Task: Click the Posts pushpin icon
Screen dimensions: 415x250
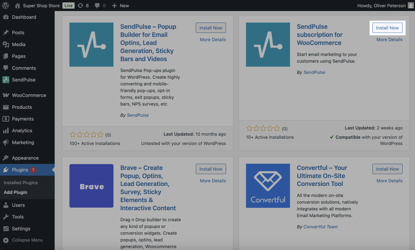Action: [6, 33]
